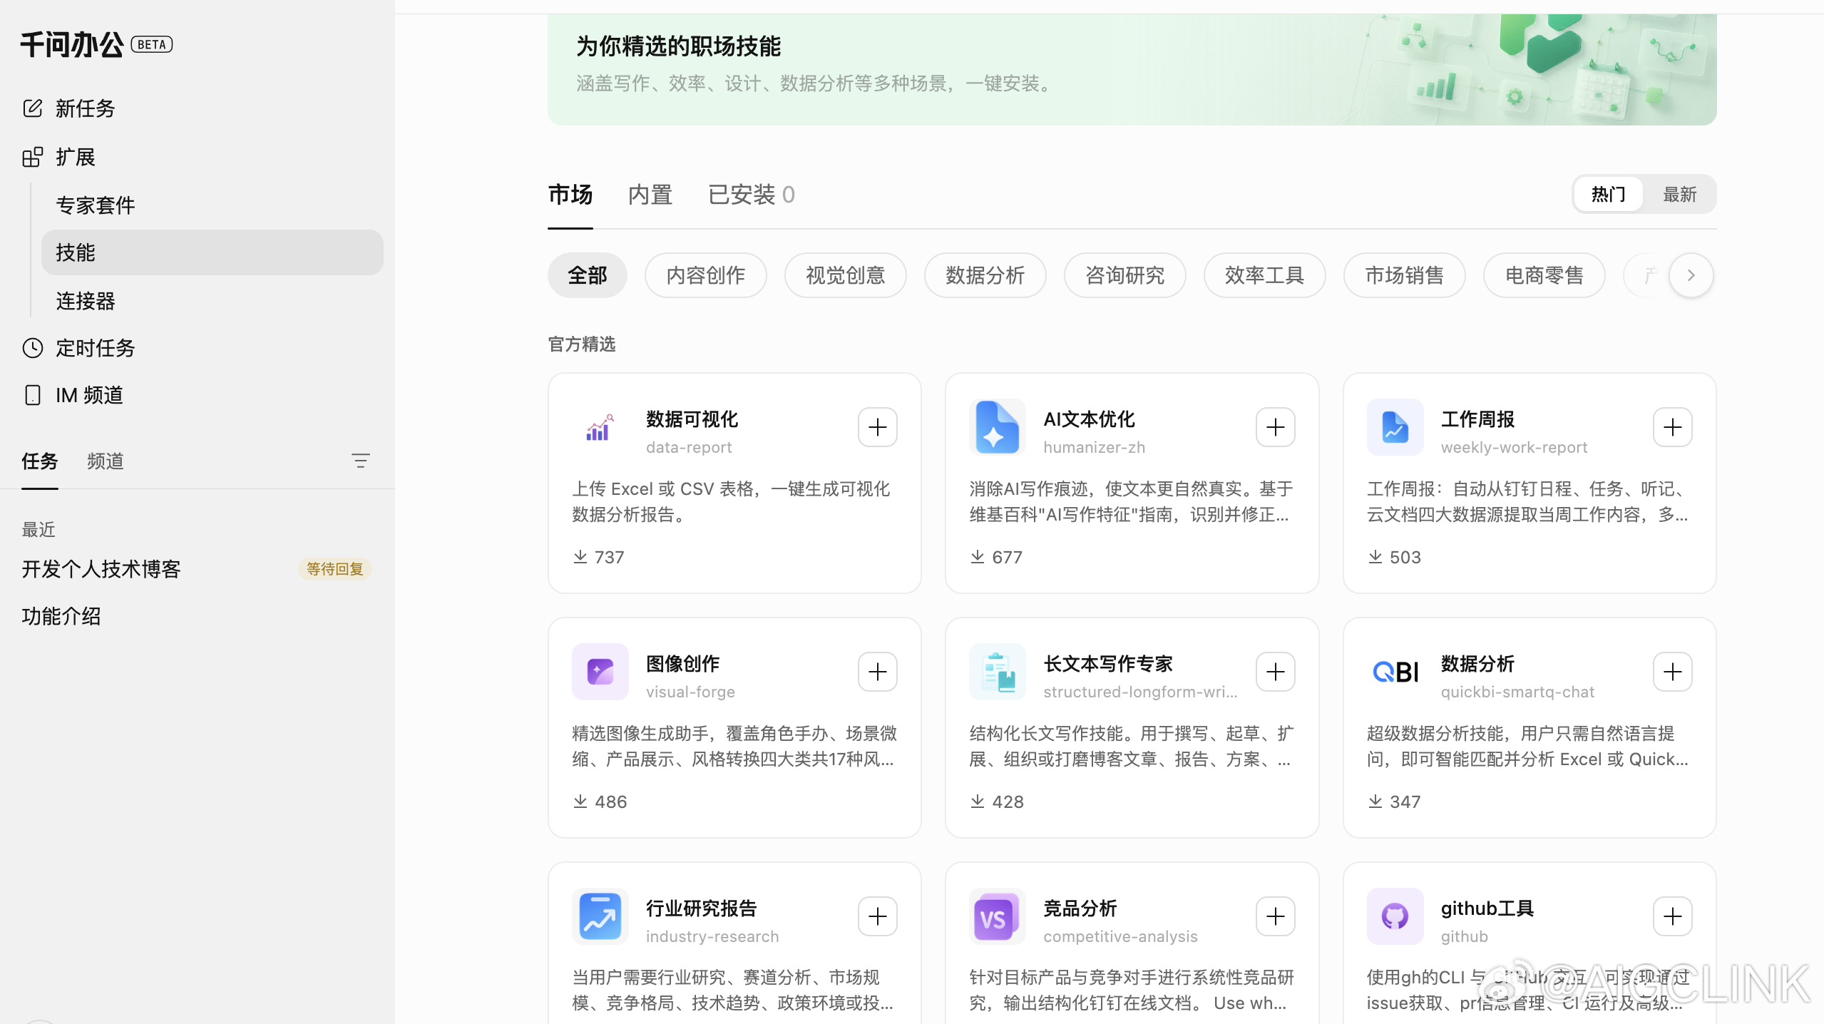Viewport: 1824px width, 1024px height.
Task: Click the 行业研究报告 trend icon
Action: 600,916
